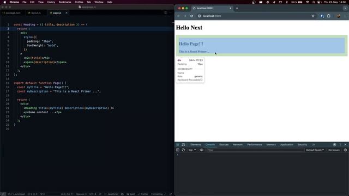Click the blue extension icon in Chrome toolbar
This screenshot has width=349, height=196.
point(322,16)
